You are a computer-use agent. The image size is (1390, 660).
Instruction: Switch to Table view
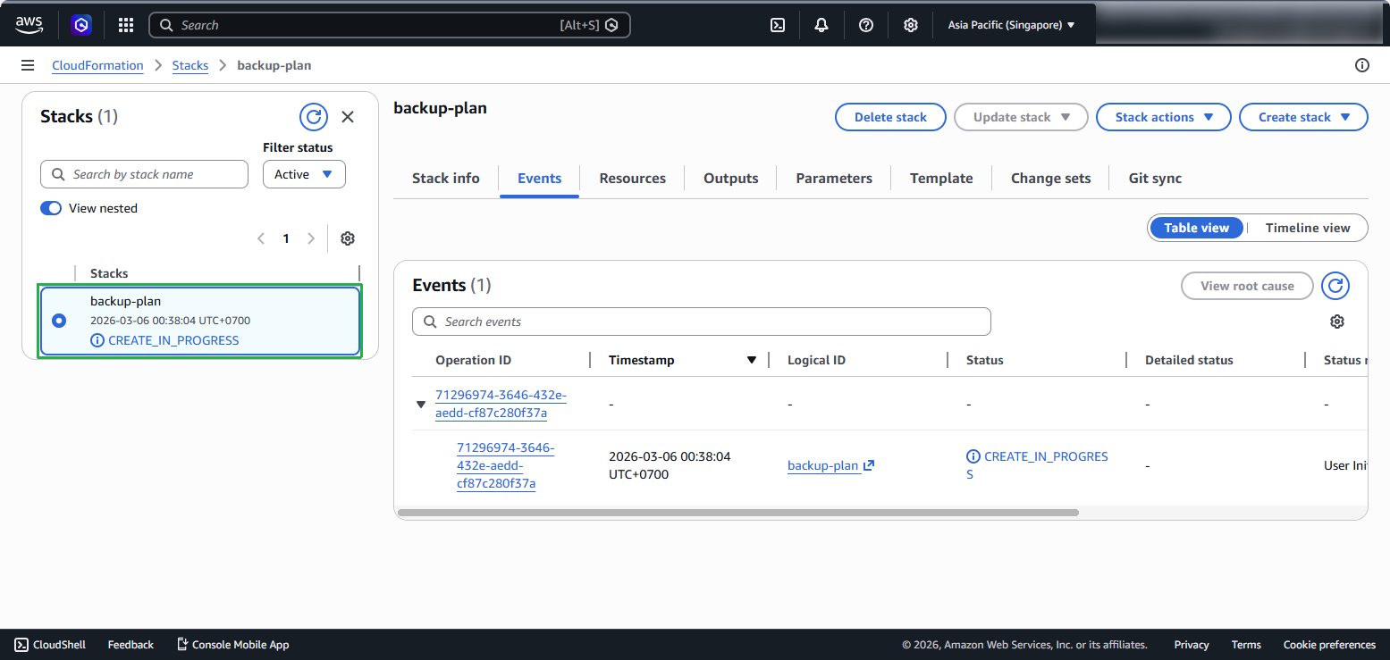tap(1196, 228)
